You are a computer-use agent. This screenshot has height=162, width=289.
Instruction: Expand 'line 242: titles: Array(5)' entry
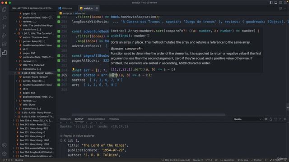14,125
